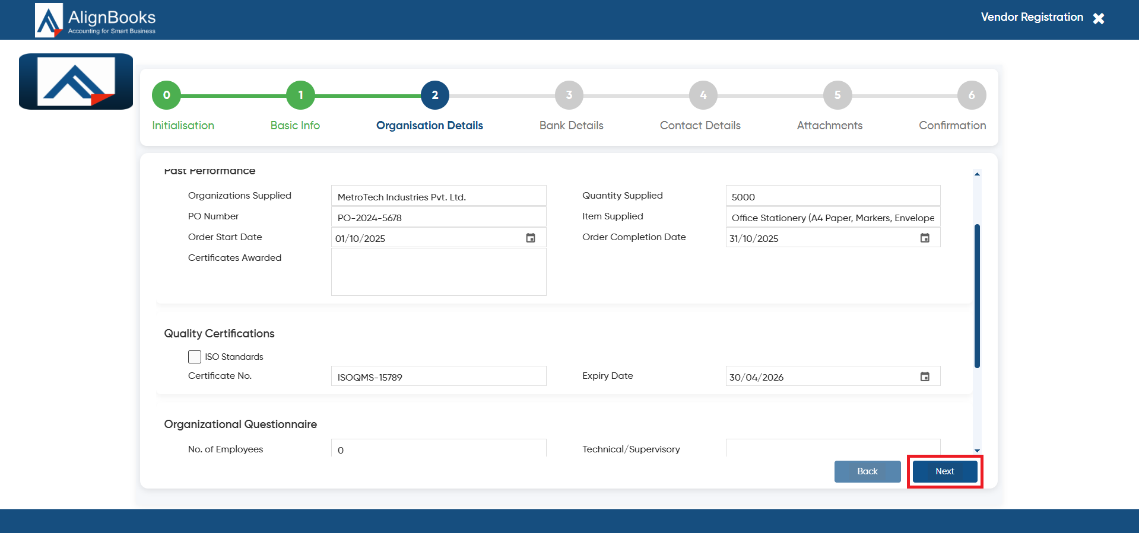The width and height of the screenshot is (1139, 533).
Task: Select step 1 Basic Info circle
Action: pyautogui.click(x=300, y=95)
